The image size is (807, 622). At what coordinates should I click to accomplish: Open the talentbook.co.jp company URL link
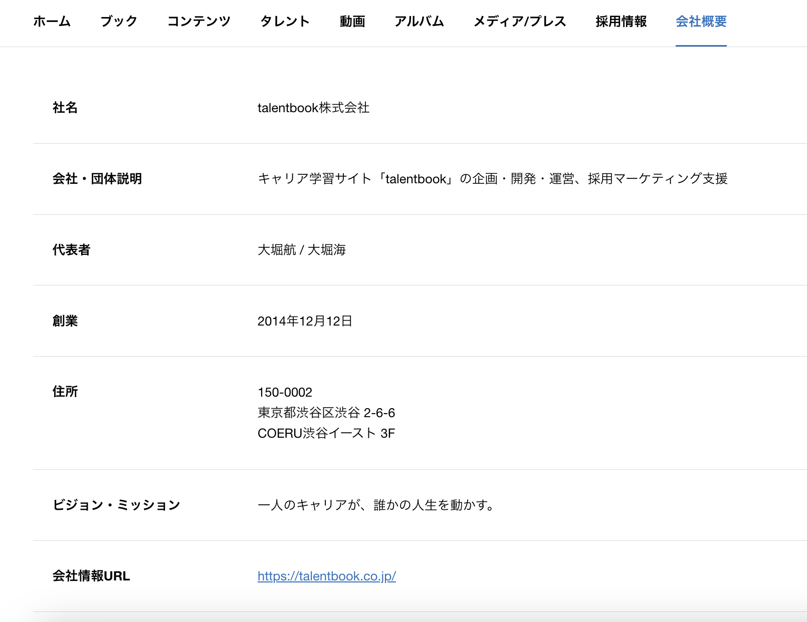coord(326,576)
